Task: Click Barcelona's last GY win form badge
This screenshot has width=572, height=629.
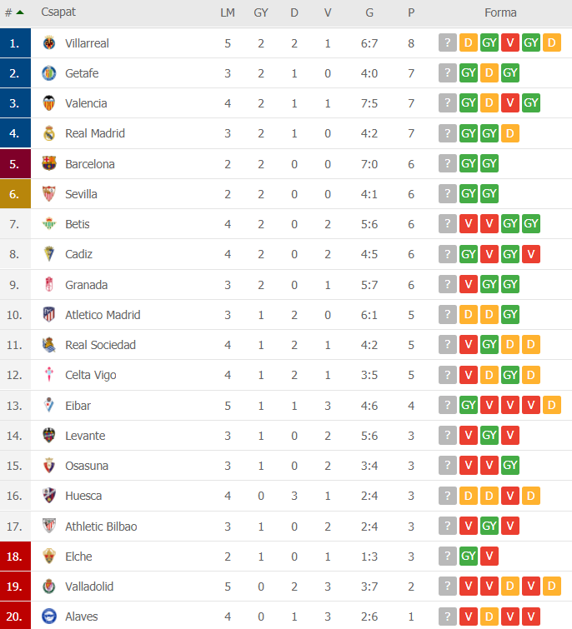Action: [489, 163]
